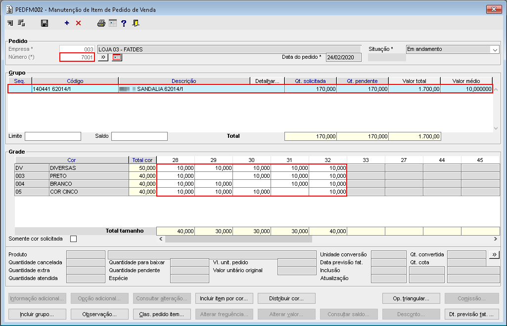Click the stacked windows icon in the toolbar
The image size is (507, 326).
(x=21, y=23)
